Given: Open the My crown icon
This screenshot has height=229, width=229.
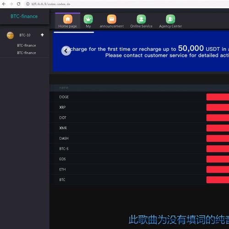Looking at the screenshot, I should 88,19.
